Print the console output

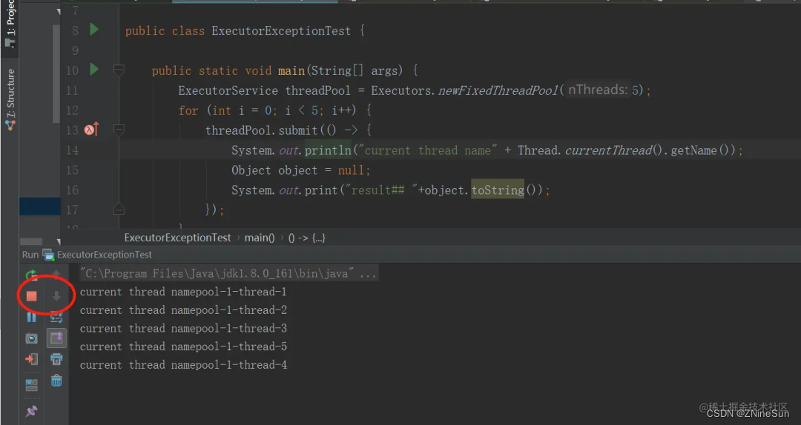tap(56, 359)
